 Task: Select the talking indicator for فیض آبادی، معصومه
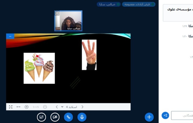pyautogui.click(x=138, y=4)
